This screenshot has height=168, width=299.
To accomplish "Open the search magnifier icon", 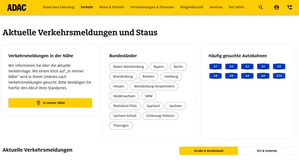I will 261,7.
